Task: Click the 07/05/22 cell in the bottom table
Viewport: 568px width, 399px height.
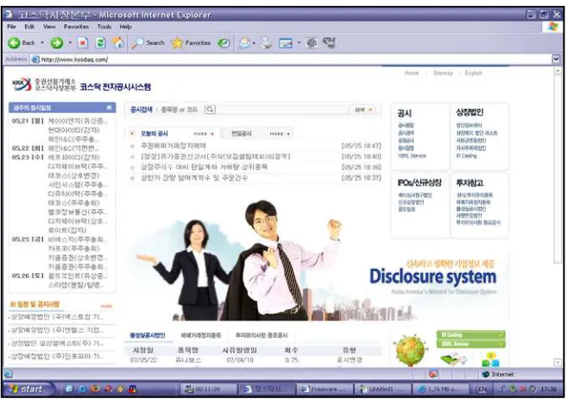Action: tap(142, 360)
